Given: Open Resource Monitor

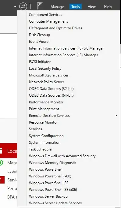Looking at the screenshot, I should pyautogui.click(x=43, y=122).
